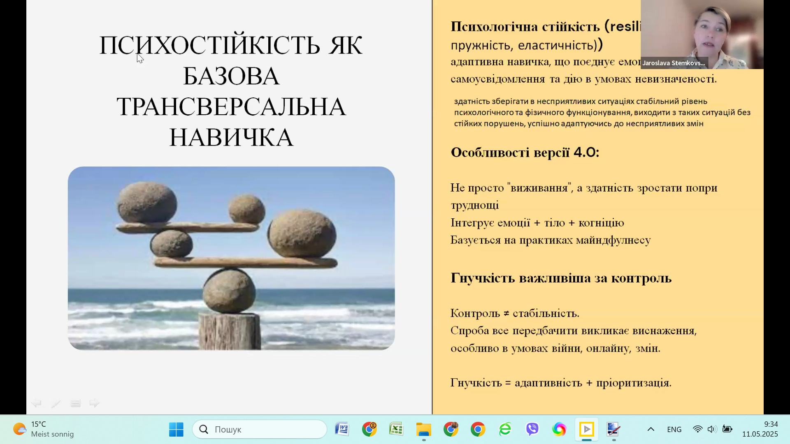This screenshot has width=790, height=444.
Task: Open Microsoft Excel from the taskbar
Action: [x=396, y=429]
